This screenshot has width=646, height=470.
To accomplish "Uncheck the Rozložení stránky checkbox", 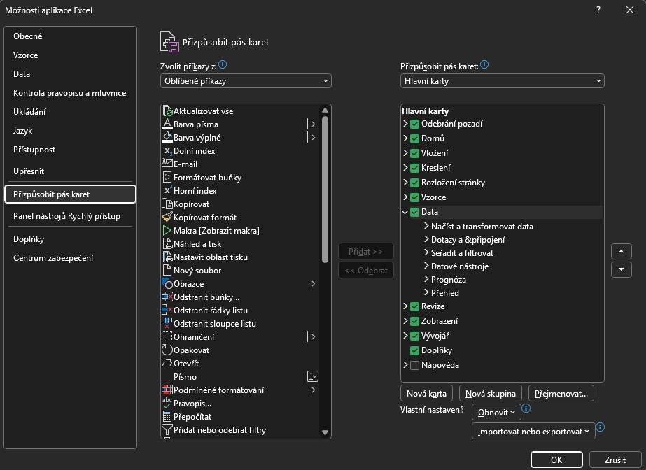I will [x=414, y=183].
